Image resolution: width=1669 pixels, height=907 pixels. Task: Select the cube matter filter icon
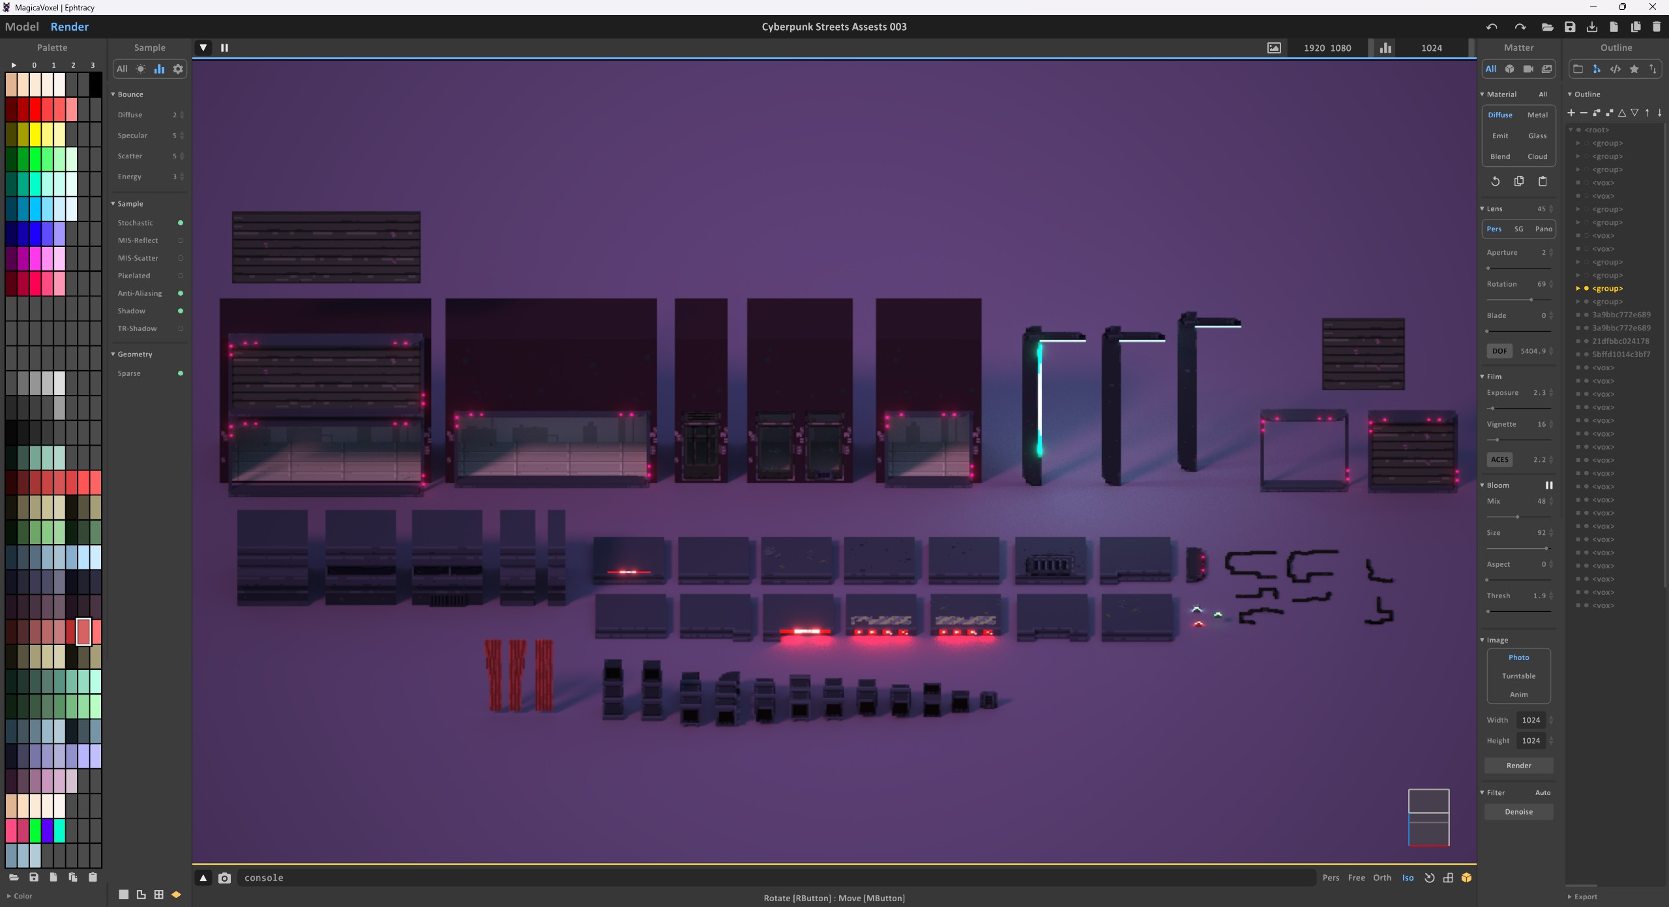coord(1509,69)
